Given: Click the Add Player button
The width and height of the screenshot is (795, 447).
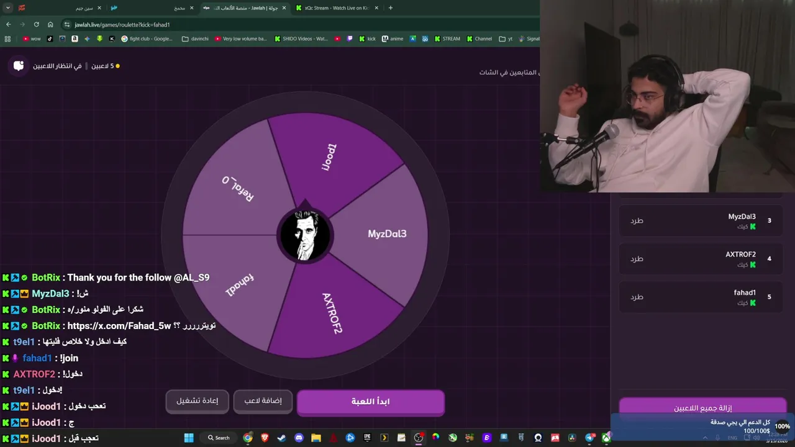Looking at the screenshot, I should coord(263,401).
